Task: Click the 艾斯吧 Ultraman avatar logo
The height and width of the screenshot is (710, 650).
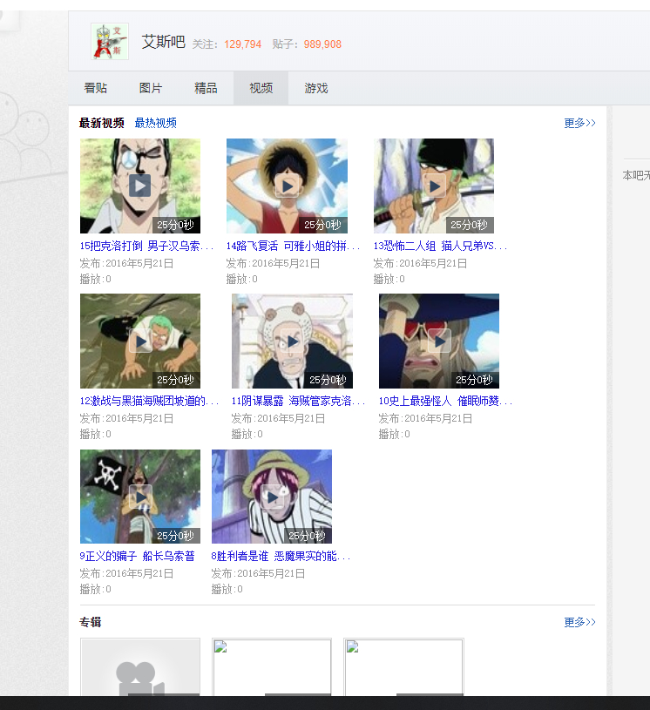Action: (x=110, y=41)
